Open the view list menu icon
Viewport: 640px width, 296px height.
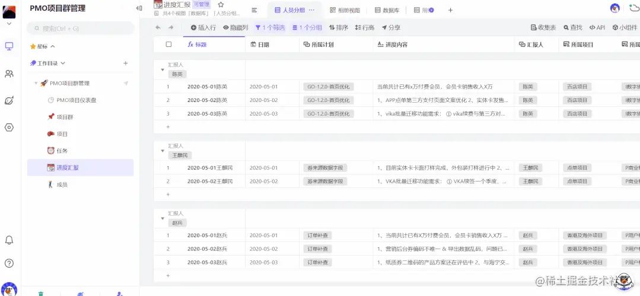tap(254, 10)
